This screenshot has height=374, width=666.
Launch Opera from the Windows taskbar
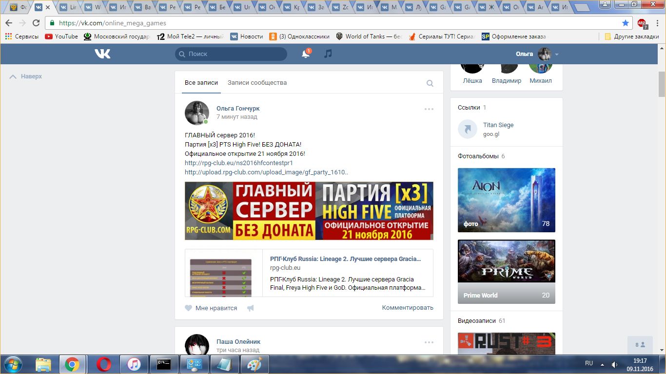click(103, 364)
